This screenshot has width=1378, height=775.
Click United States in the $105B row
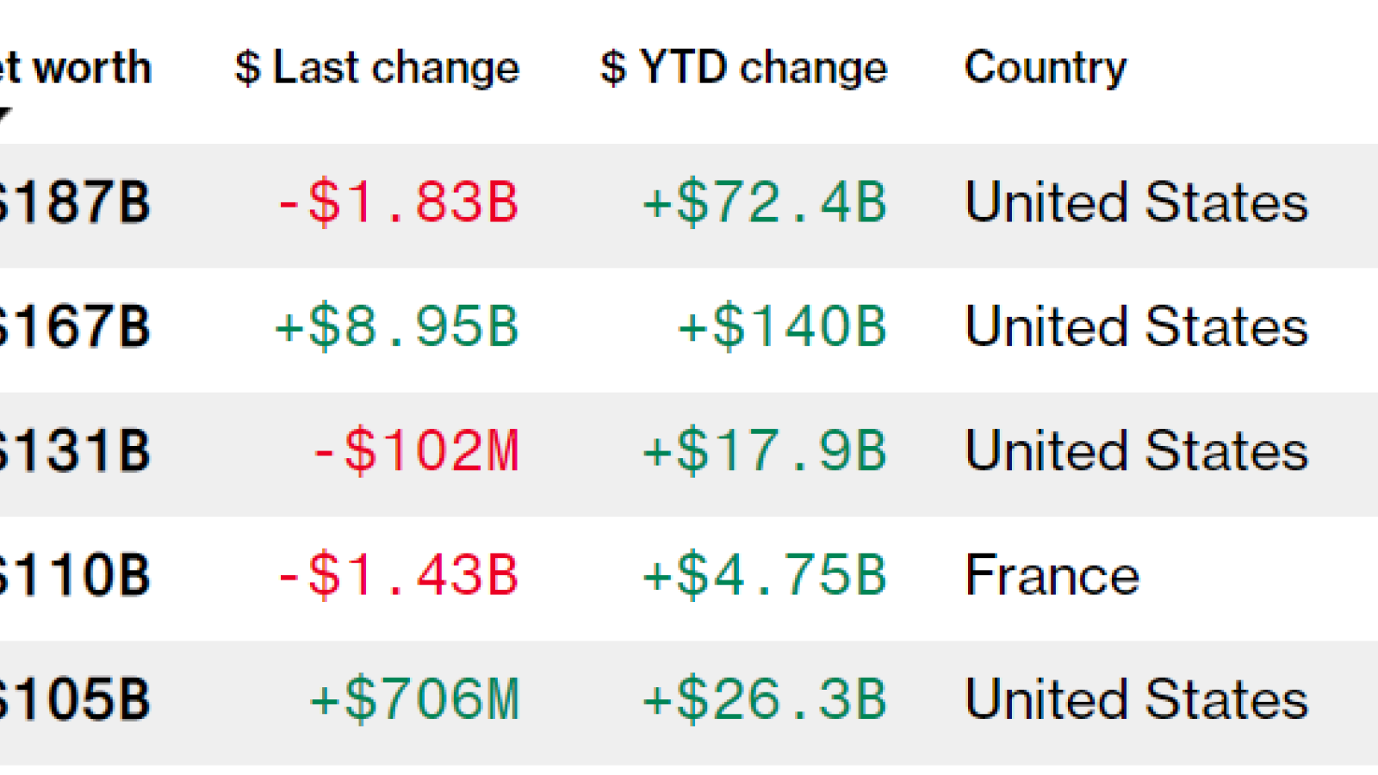(1136, 699)
